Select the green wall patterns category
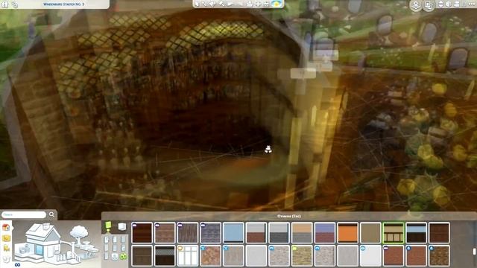Image resolution: width=477 pixels, height=268 pixels. click(x=108, y=226)
